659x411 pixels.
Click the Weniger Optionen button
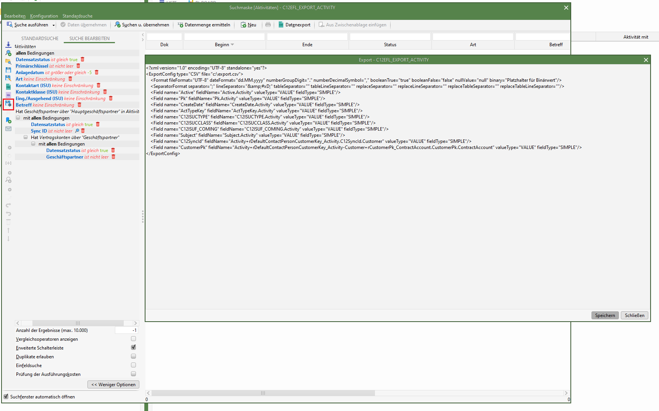tap(113, 385)
